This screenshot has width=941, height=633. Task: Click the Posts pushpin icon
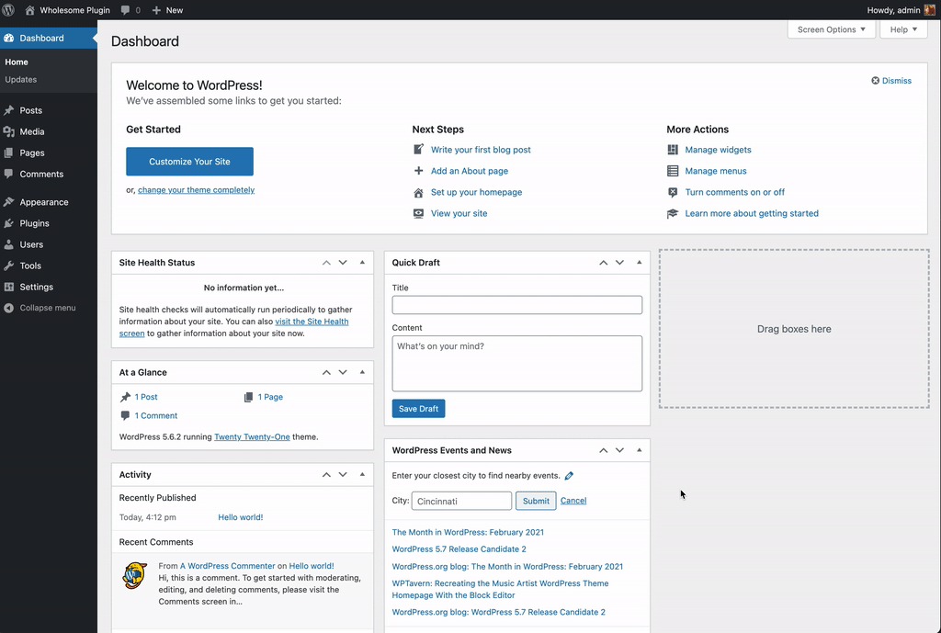(x=9, y=110)
